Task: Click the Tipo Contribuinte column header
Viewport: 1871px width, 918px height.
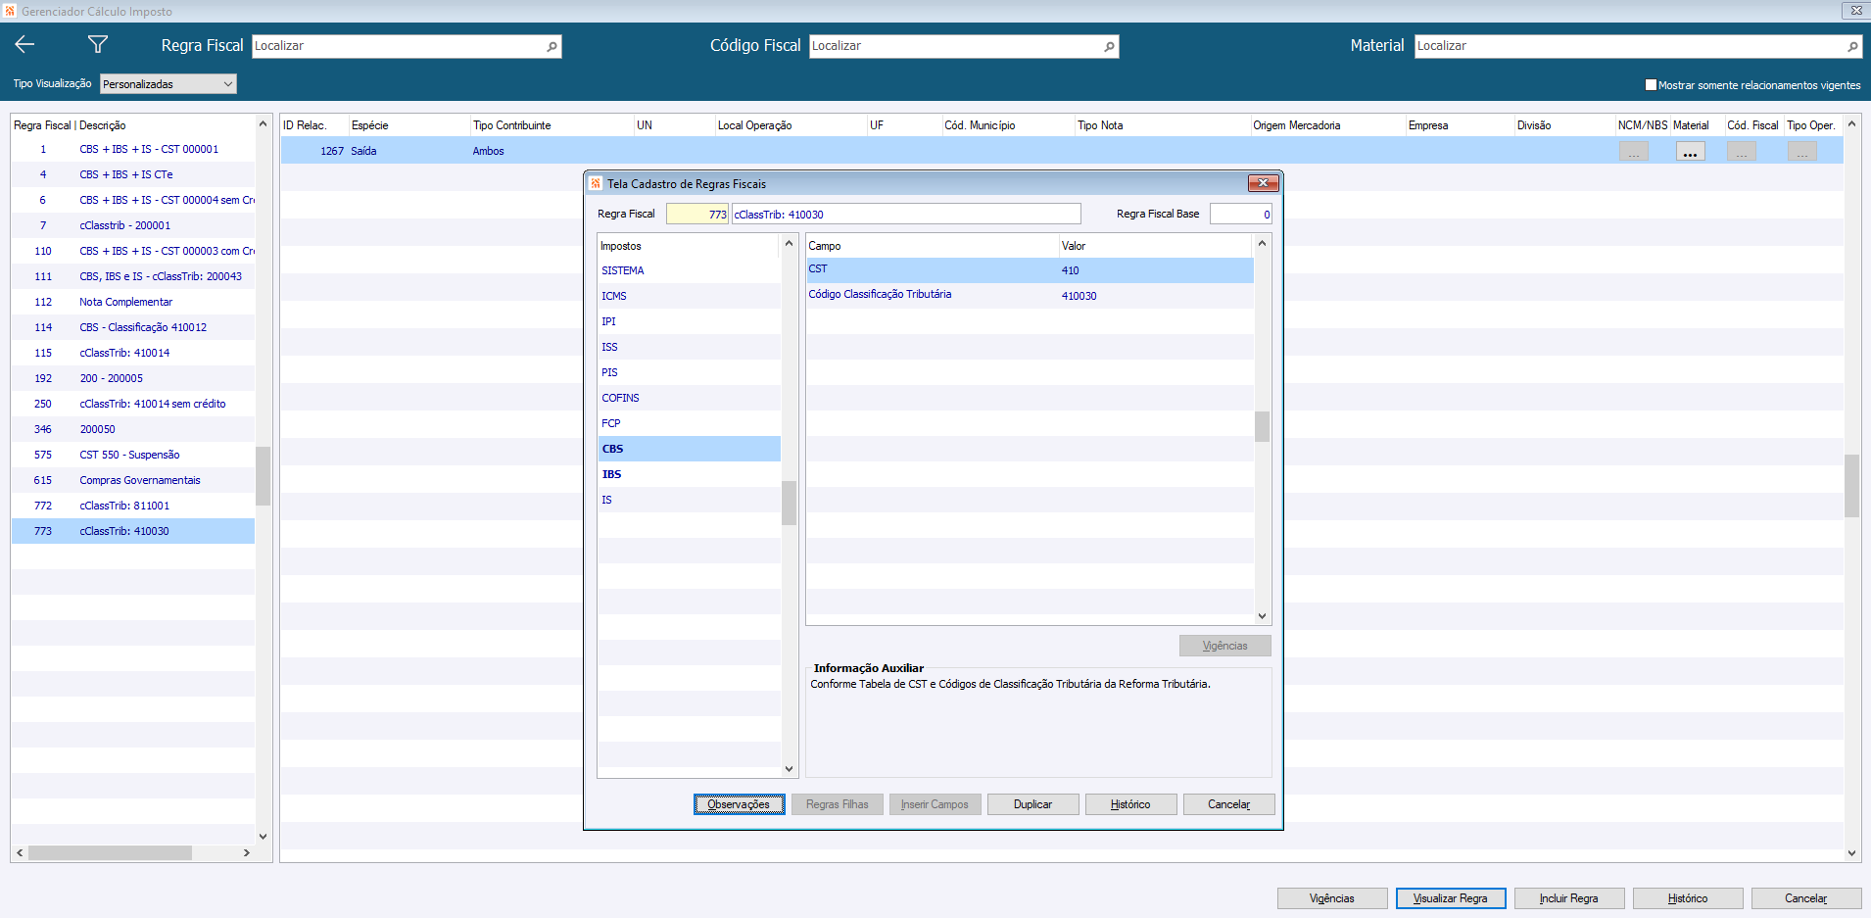Action: (x=552, y=125)
